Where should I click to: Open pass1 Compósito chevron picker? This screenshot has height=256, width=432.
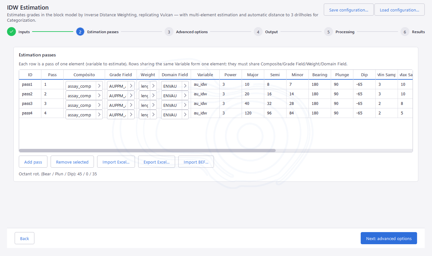(99, 86)
